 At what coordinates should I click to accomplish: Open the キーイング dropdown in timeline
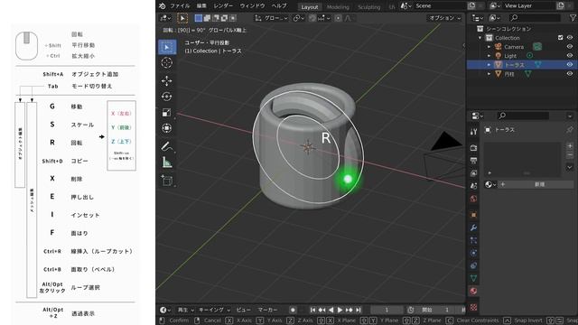coord(214,310)
